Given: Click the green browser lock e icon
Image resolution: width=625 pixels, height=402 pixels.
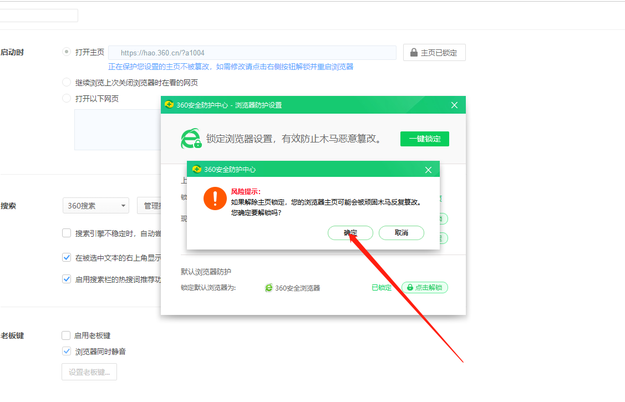Looking at the screenshot, I should pos(191,139).
